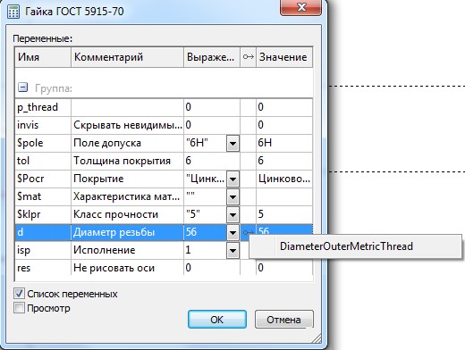This screenshot has width=465, height=350.
Task: Click the Комментарий column header
Action: [127, 57]
